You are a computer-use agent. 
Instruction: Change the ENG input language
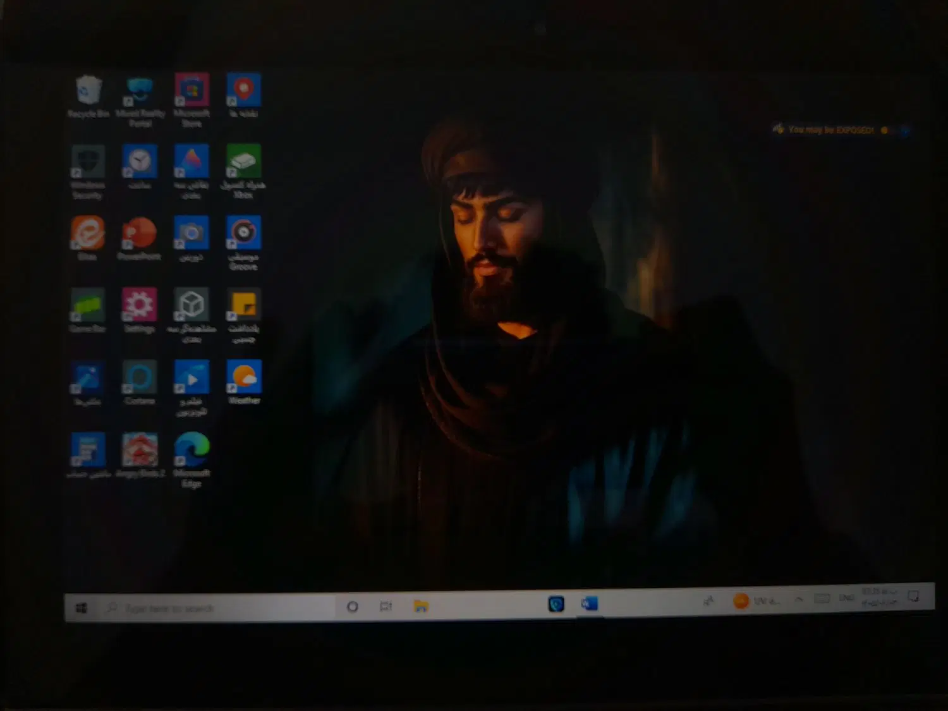click(846, 598)
